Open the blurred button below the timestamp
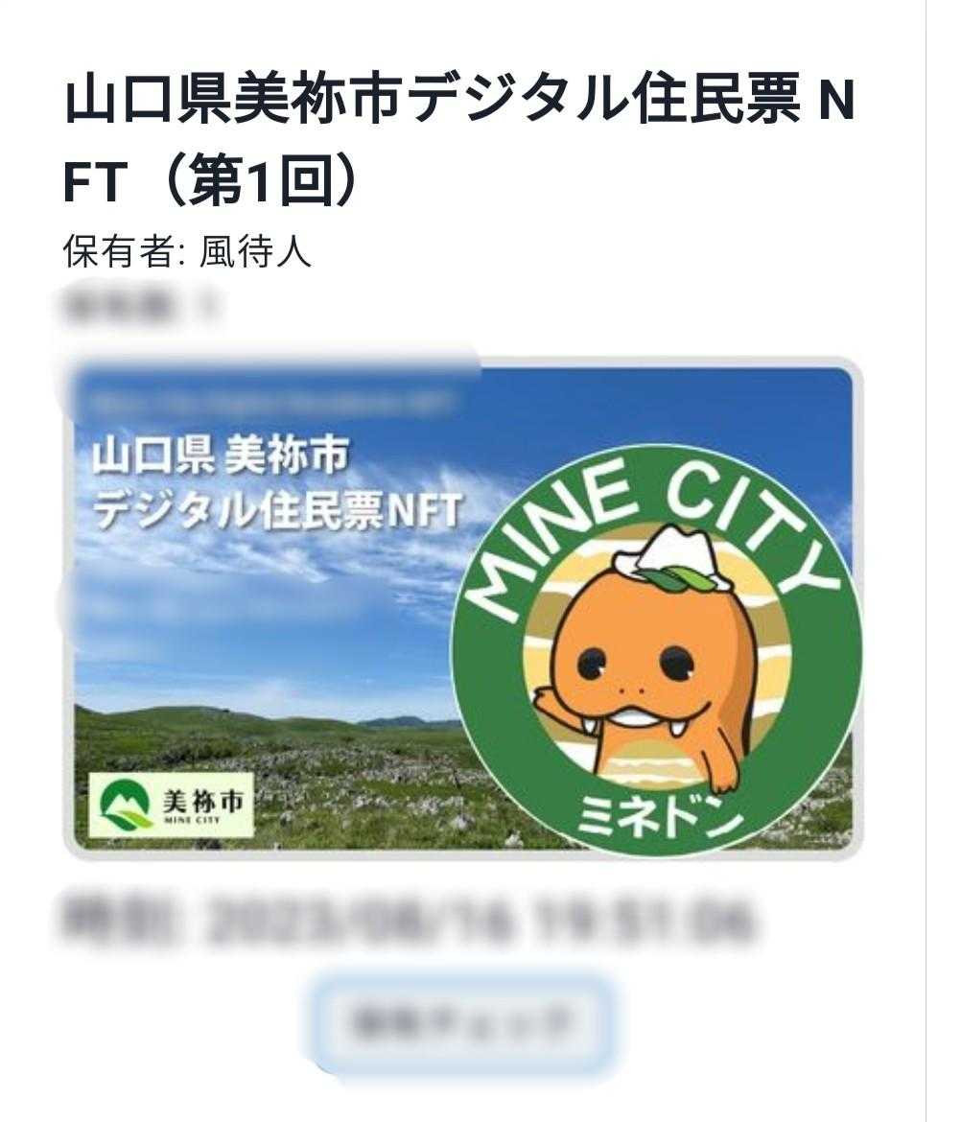This screenshot has width=961, height=1122. tap(463, 1021)
